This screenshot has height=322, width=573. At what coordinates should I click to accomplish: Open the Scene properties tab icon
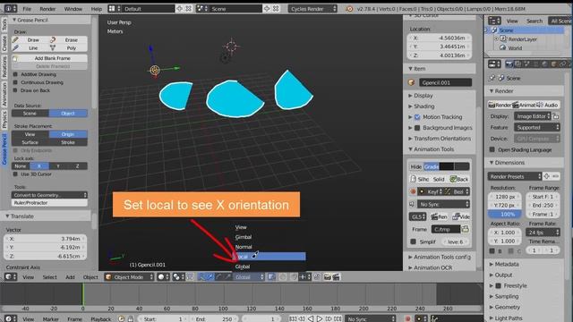click(527, 64)
